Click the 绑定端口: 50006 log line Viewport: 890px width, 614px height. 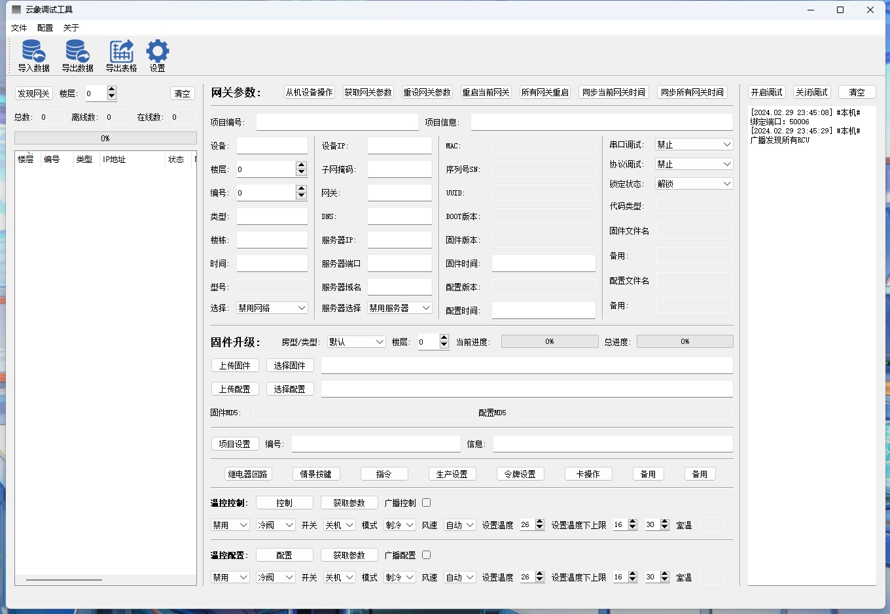[779, 122]
